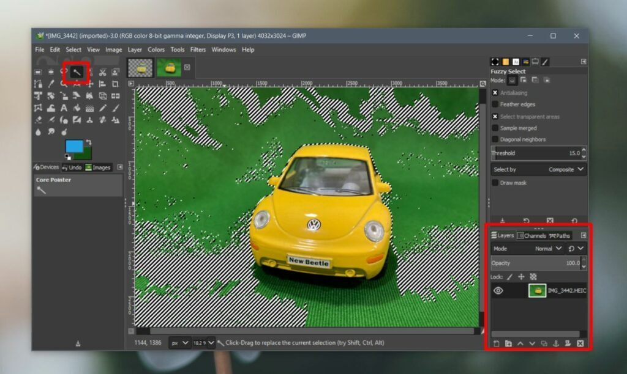Viewport: 627px width, 374px height.
Task: Switch to the Channels tab
Action: pos(532,235)
